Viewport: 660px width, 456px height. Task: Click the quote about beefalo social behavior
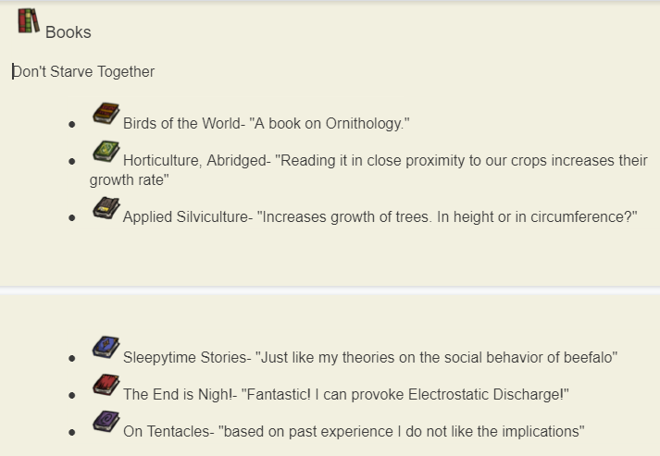coord(437,358)
